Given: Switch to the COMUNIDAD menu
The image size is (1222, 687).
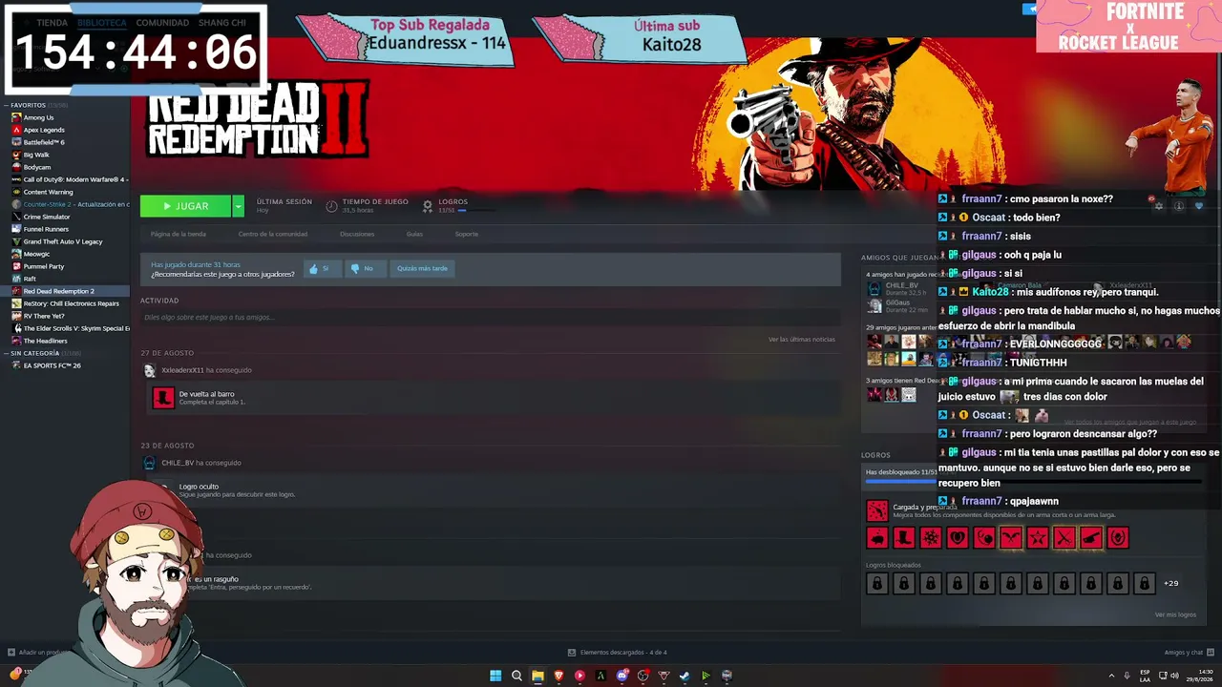Looking at the screenshot, I should [162, 23].
